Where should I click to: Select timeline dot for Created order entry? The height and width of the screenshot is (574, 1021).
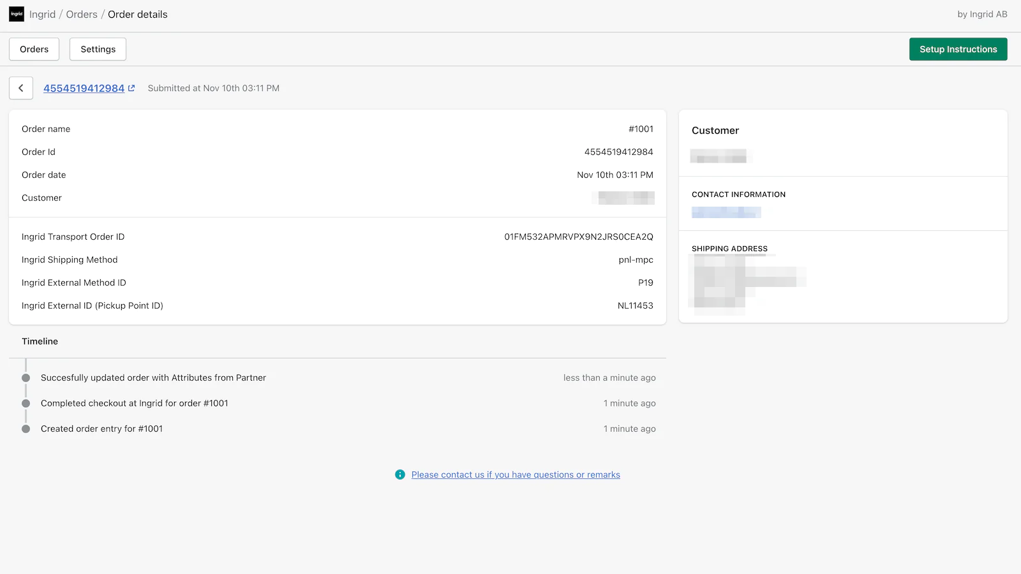pyautogui.click(x=26, y=429)
